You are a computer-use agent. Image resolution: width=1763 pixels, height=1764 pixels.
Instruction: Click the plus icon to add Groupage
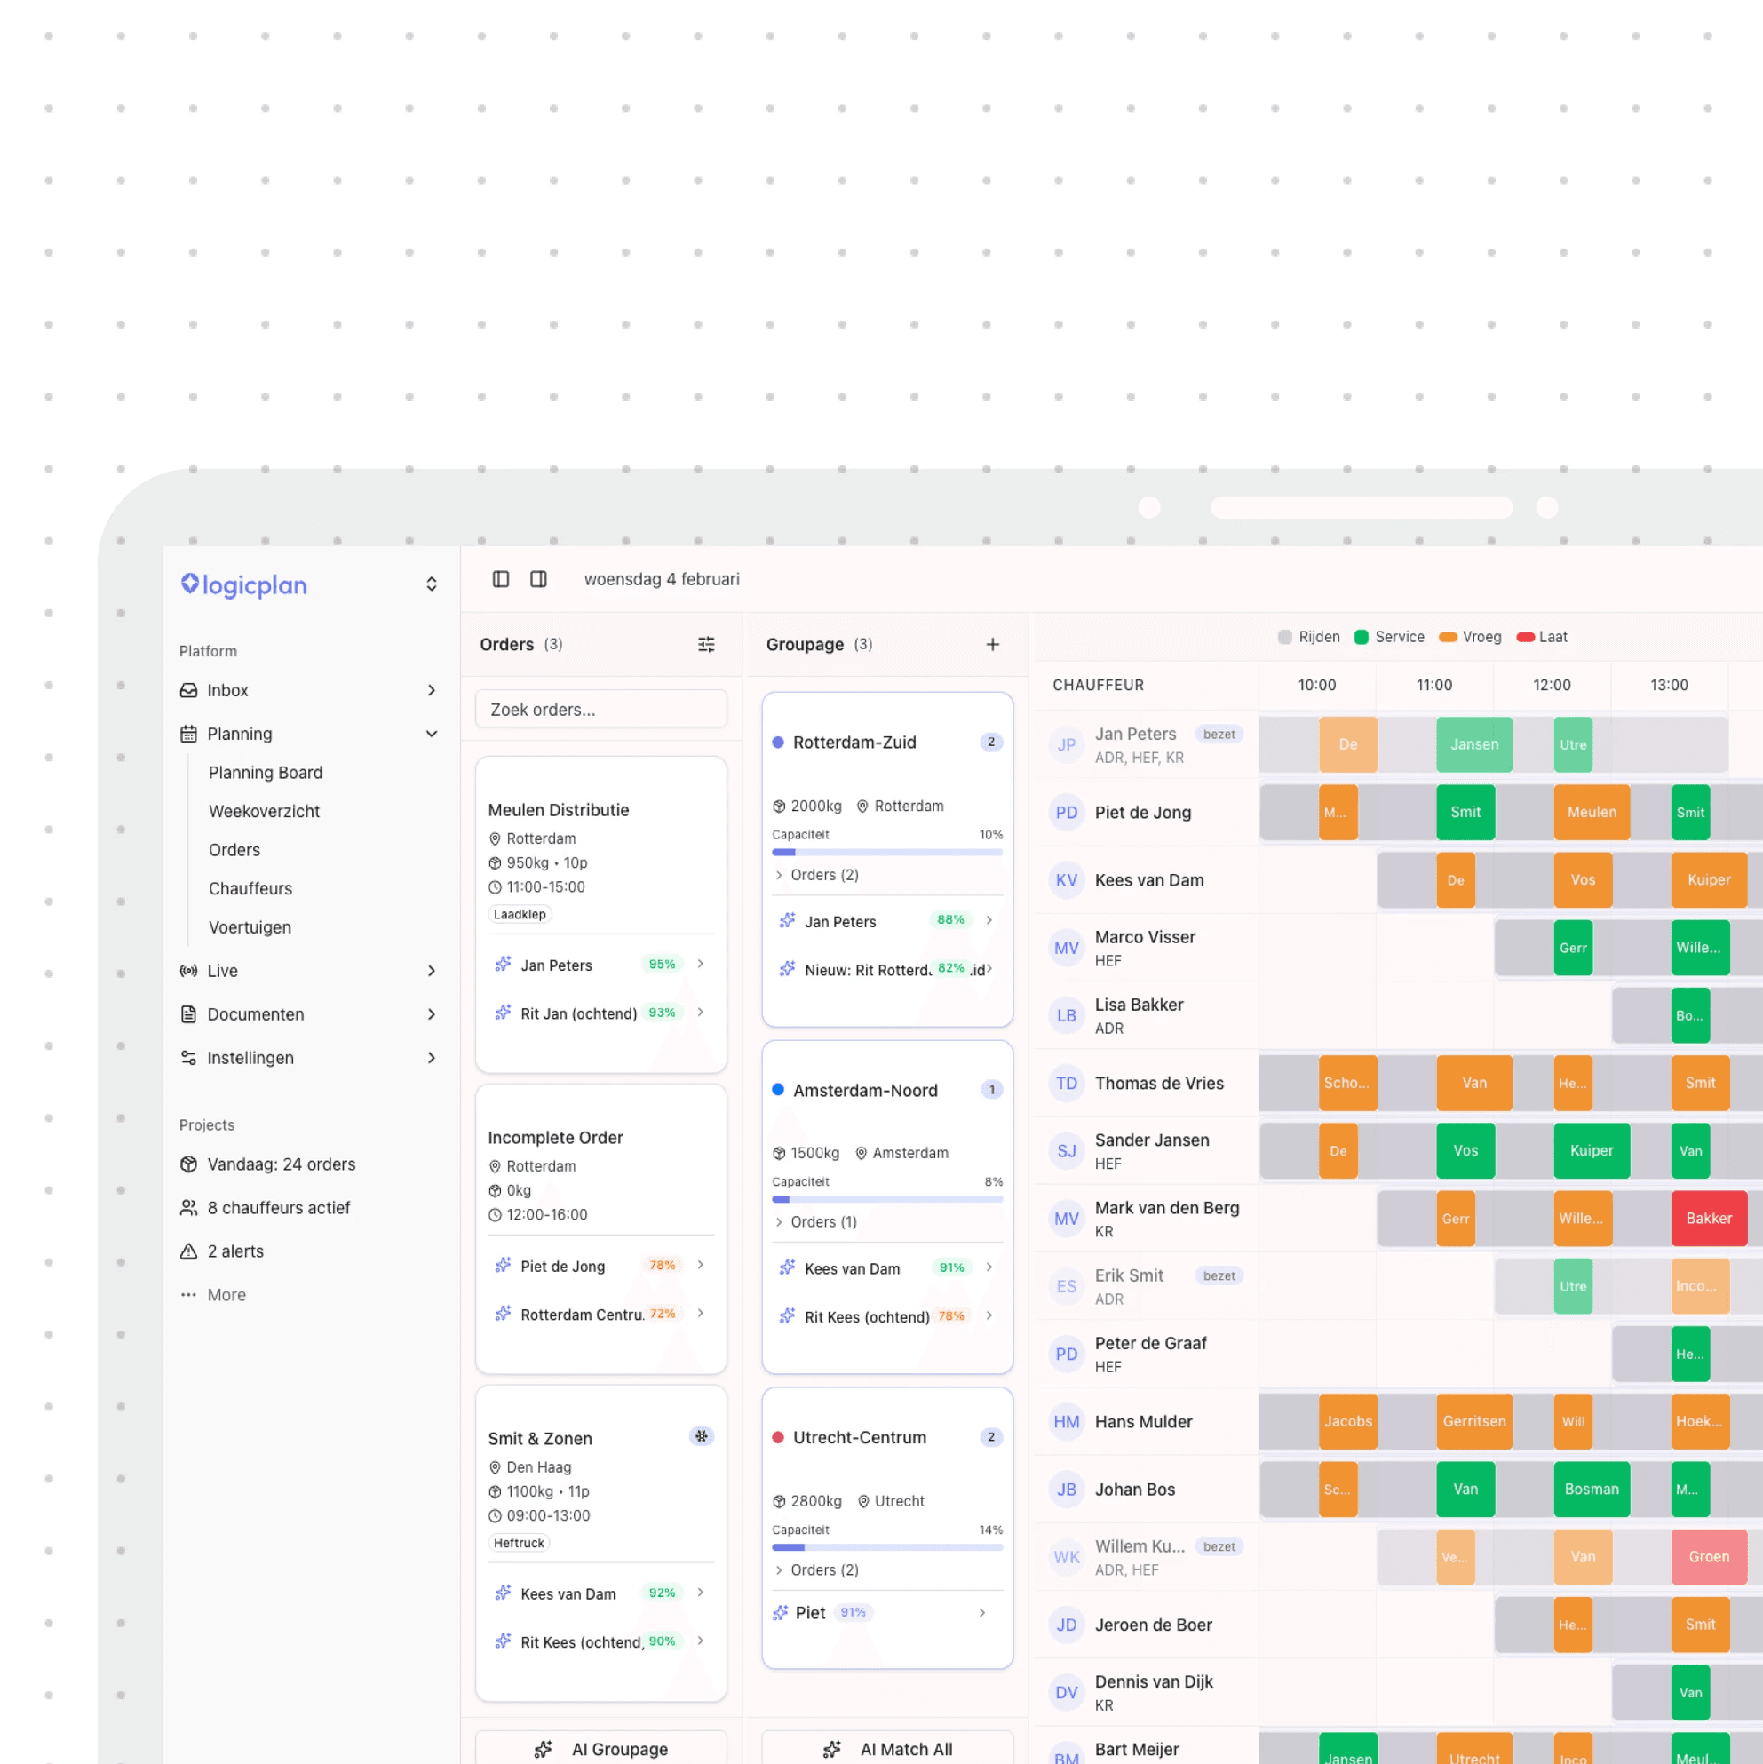tap(992, 645)
